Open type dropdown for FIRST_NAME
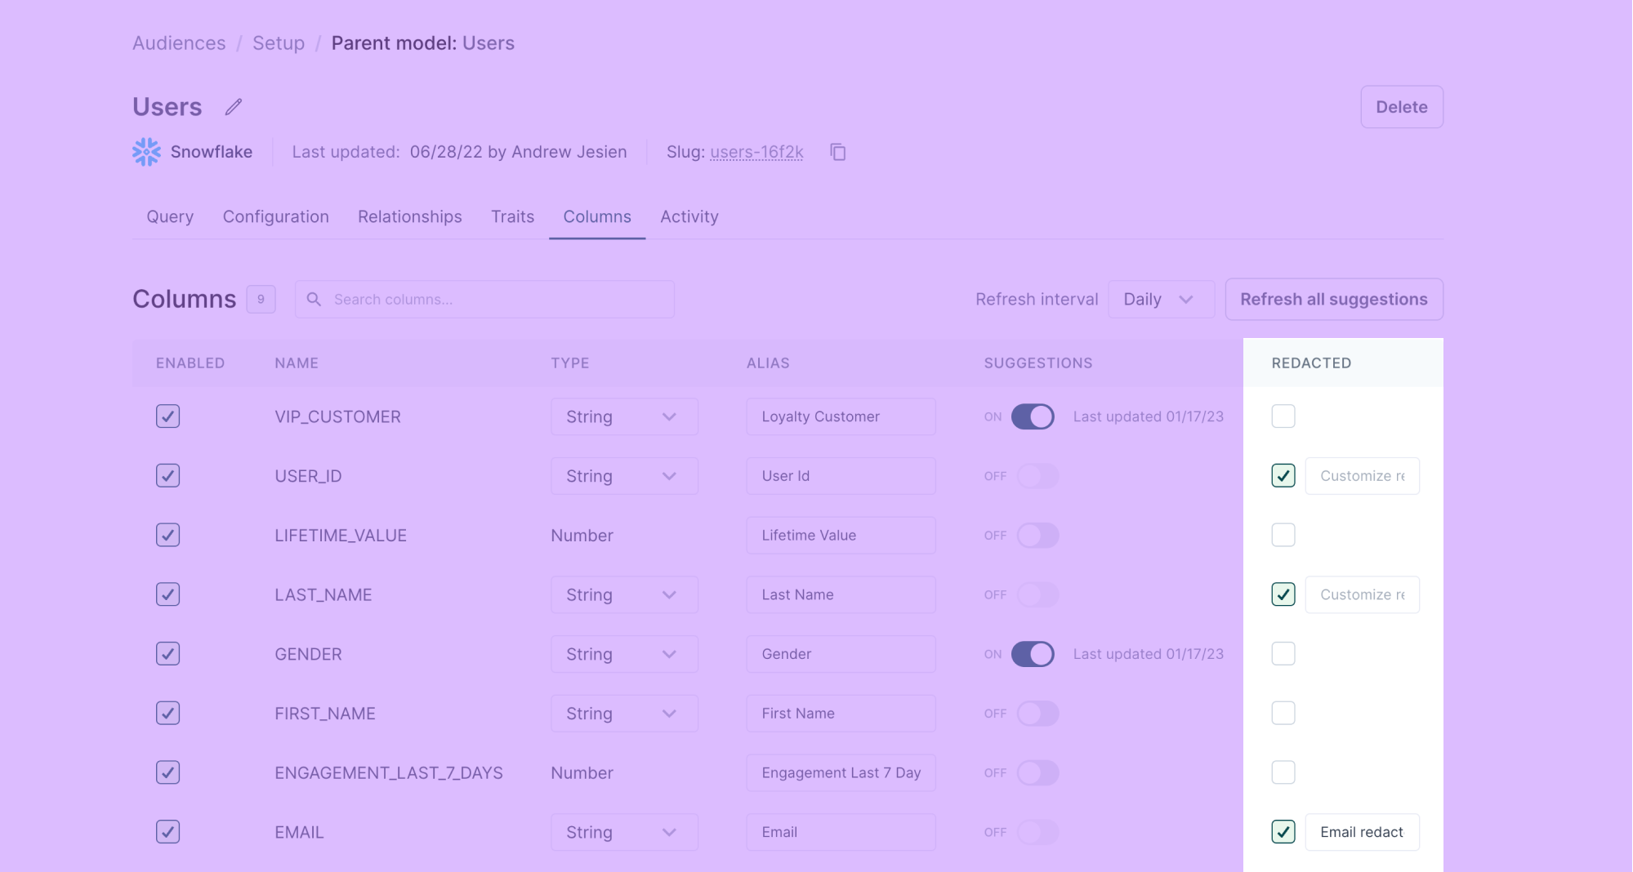 624,714
